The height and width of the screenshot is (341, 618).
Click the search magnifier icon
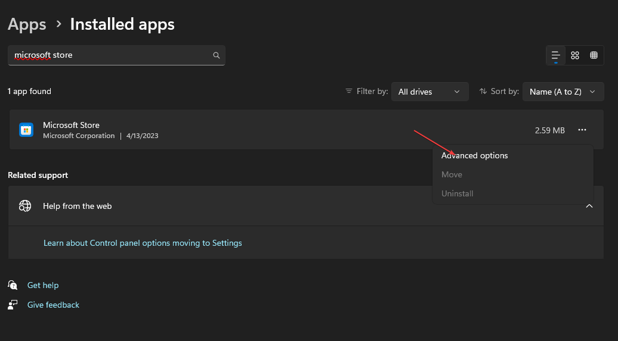click(x=217, y=55)
